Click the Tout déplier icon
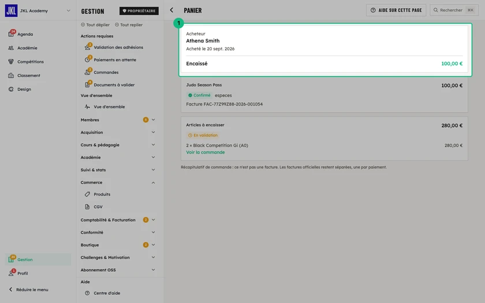This screenshot has height=303, width=485. (83, 25)
